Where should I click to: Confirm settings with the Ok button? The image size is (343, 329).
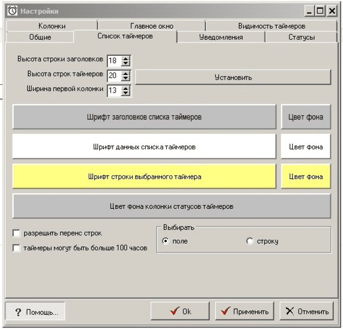click(x=180, y=311)
